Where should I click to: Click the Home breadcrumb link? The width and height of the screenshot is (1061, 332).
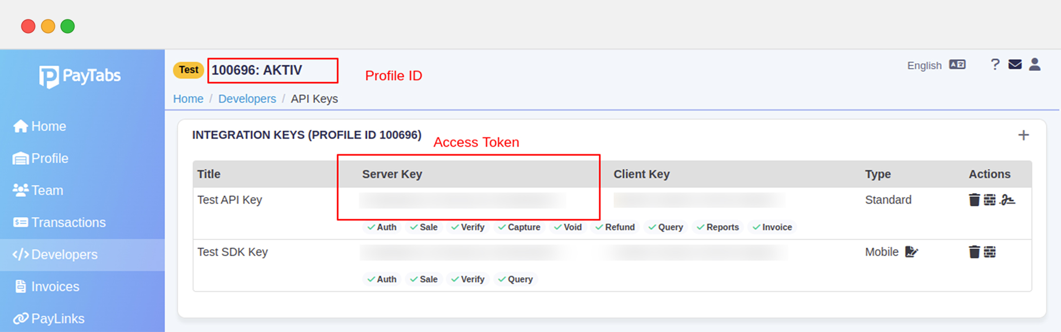(188, 99)
